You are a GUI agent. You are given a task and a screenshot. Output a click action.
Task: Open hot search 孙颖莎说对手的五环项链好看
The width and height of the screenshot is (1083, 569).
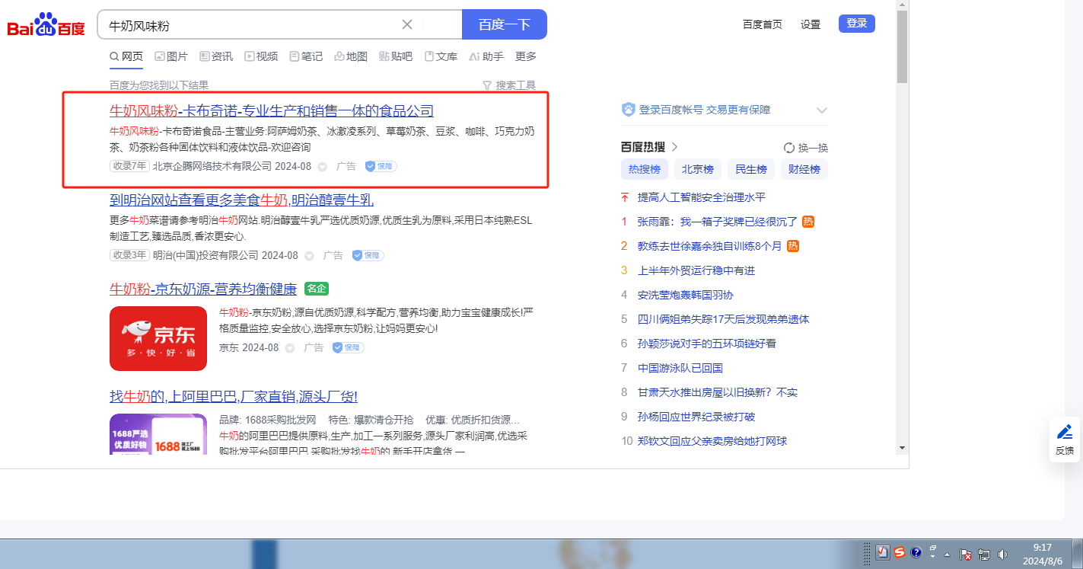[707, 344]
